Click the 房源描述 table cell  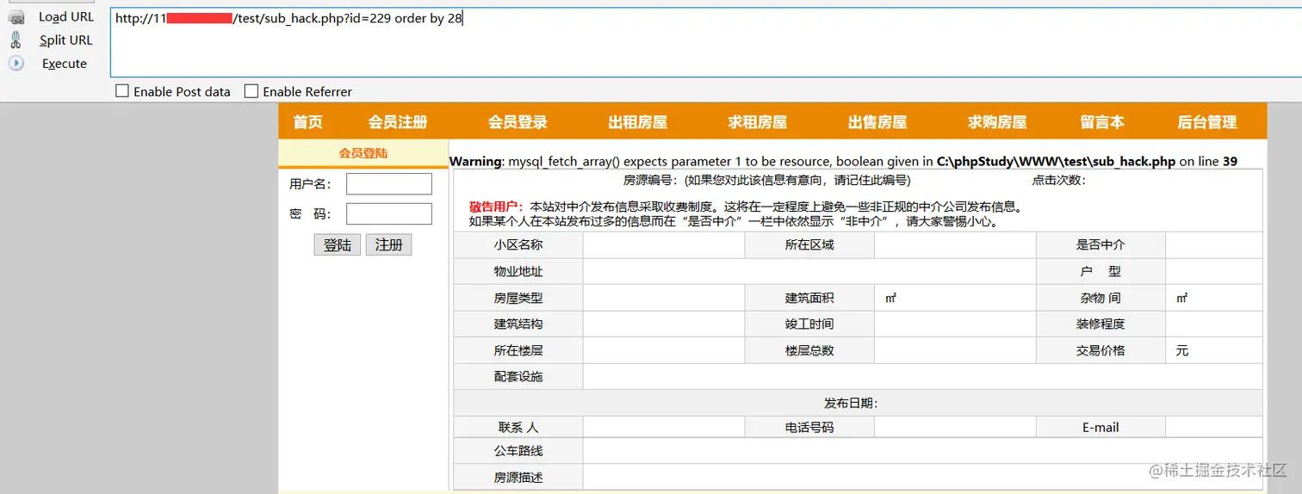tap(518, 477)
